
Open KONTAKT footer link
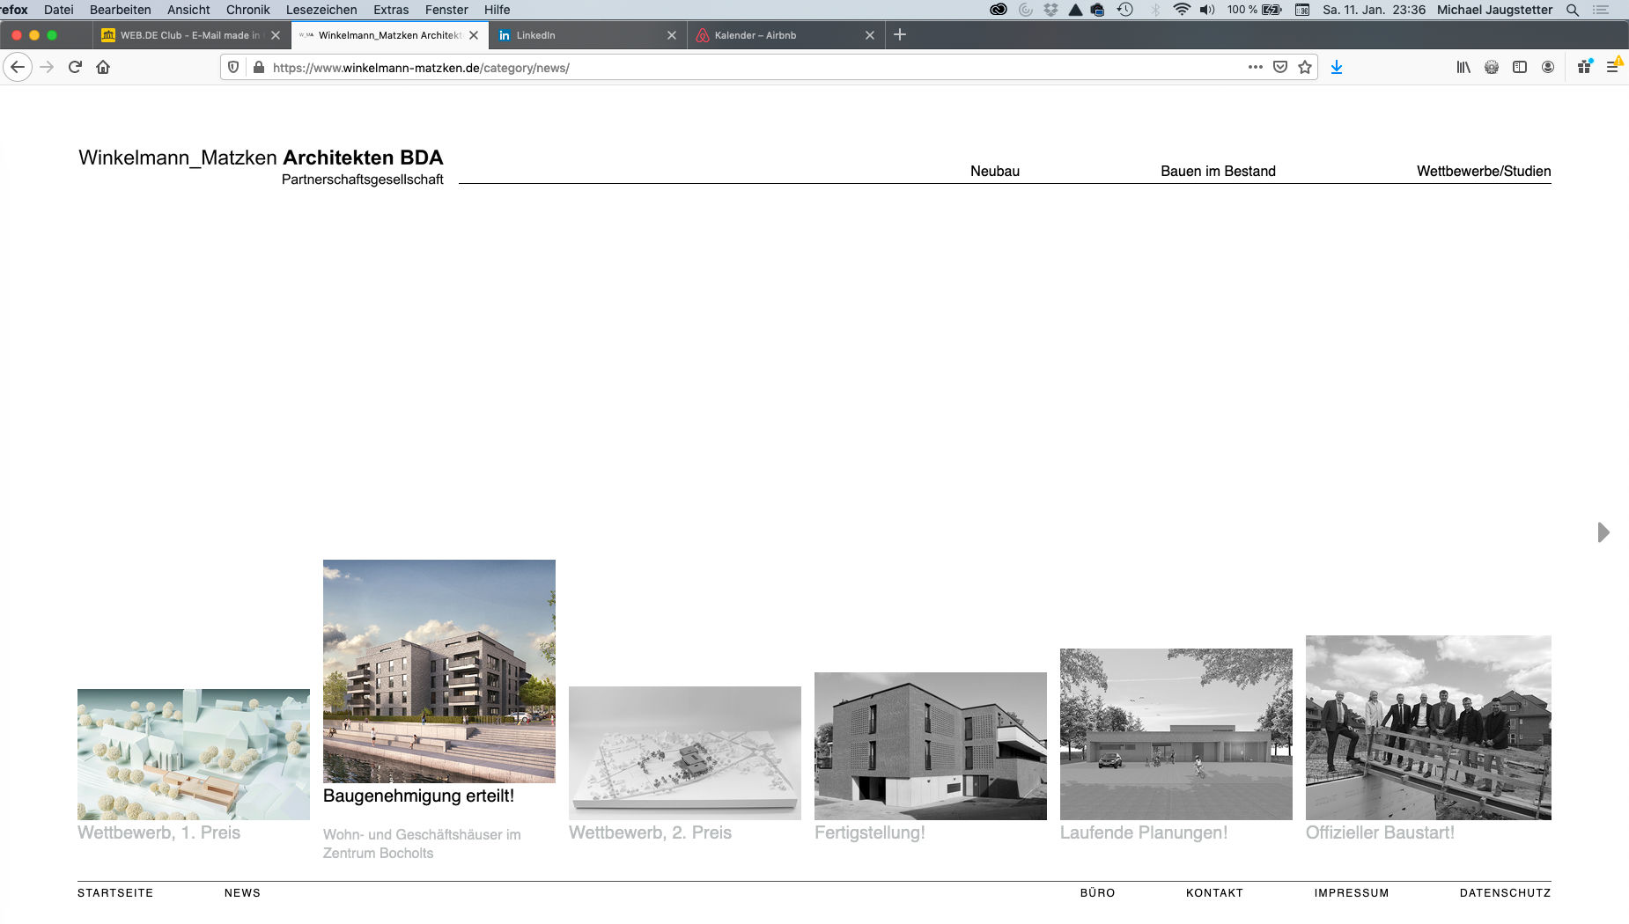(1214, 892)
